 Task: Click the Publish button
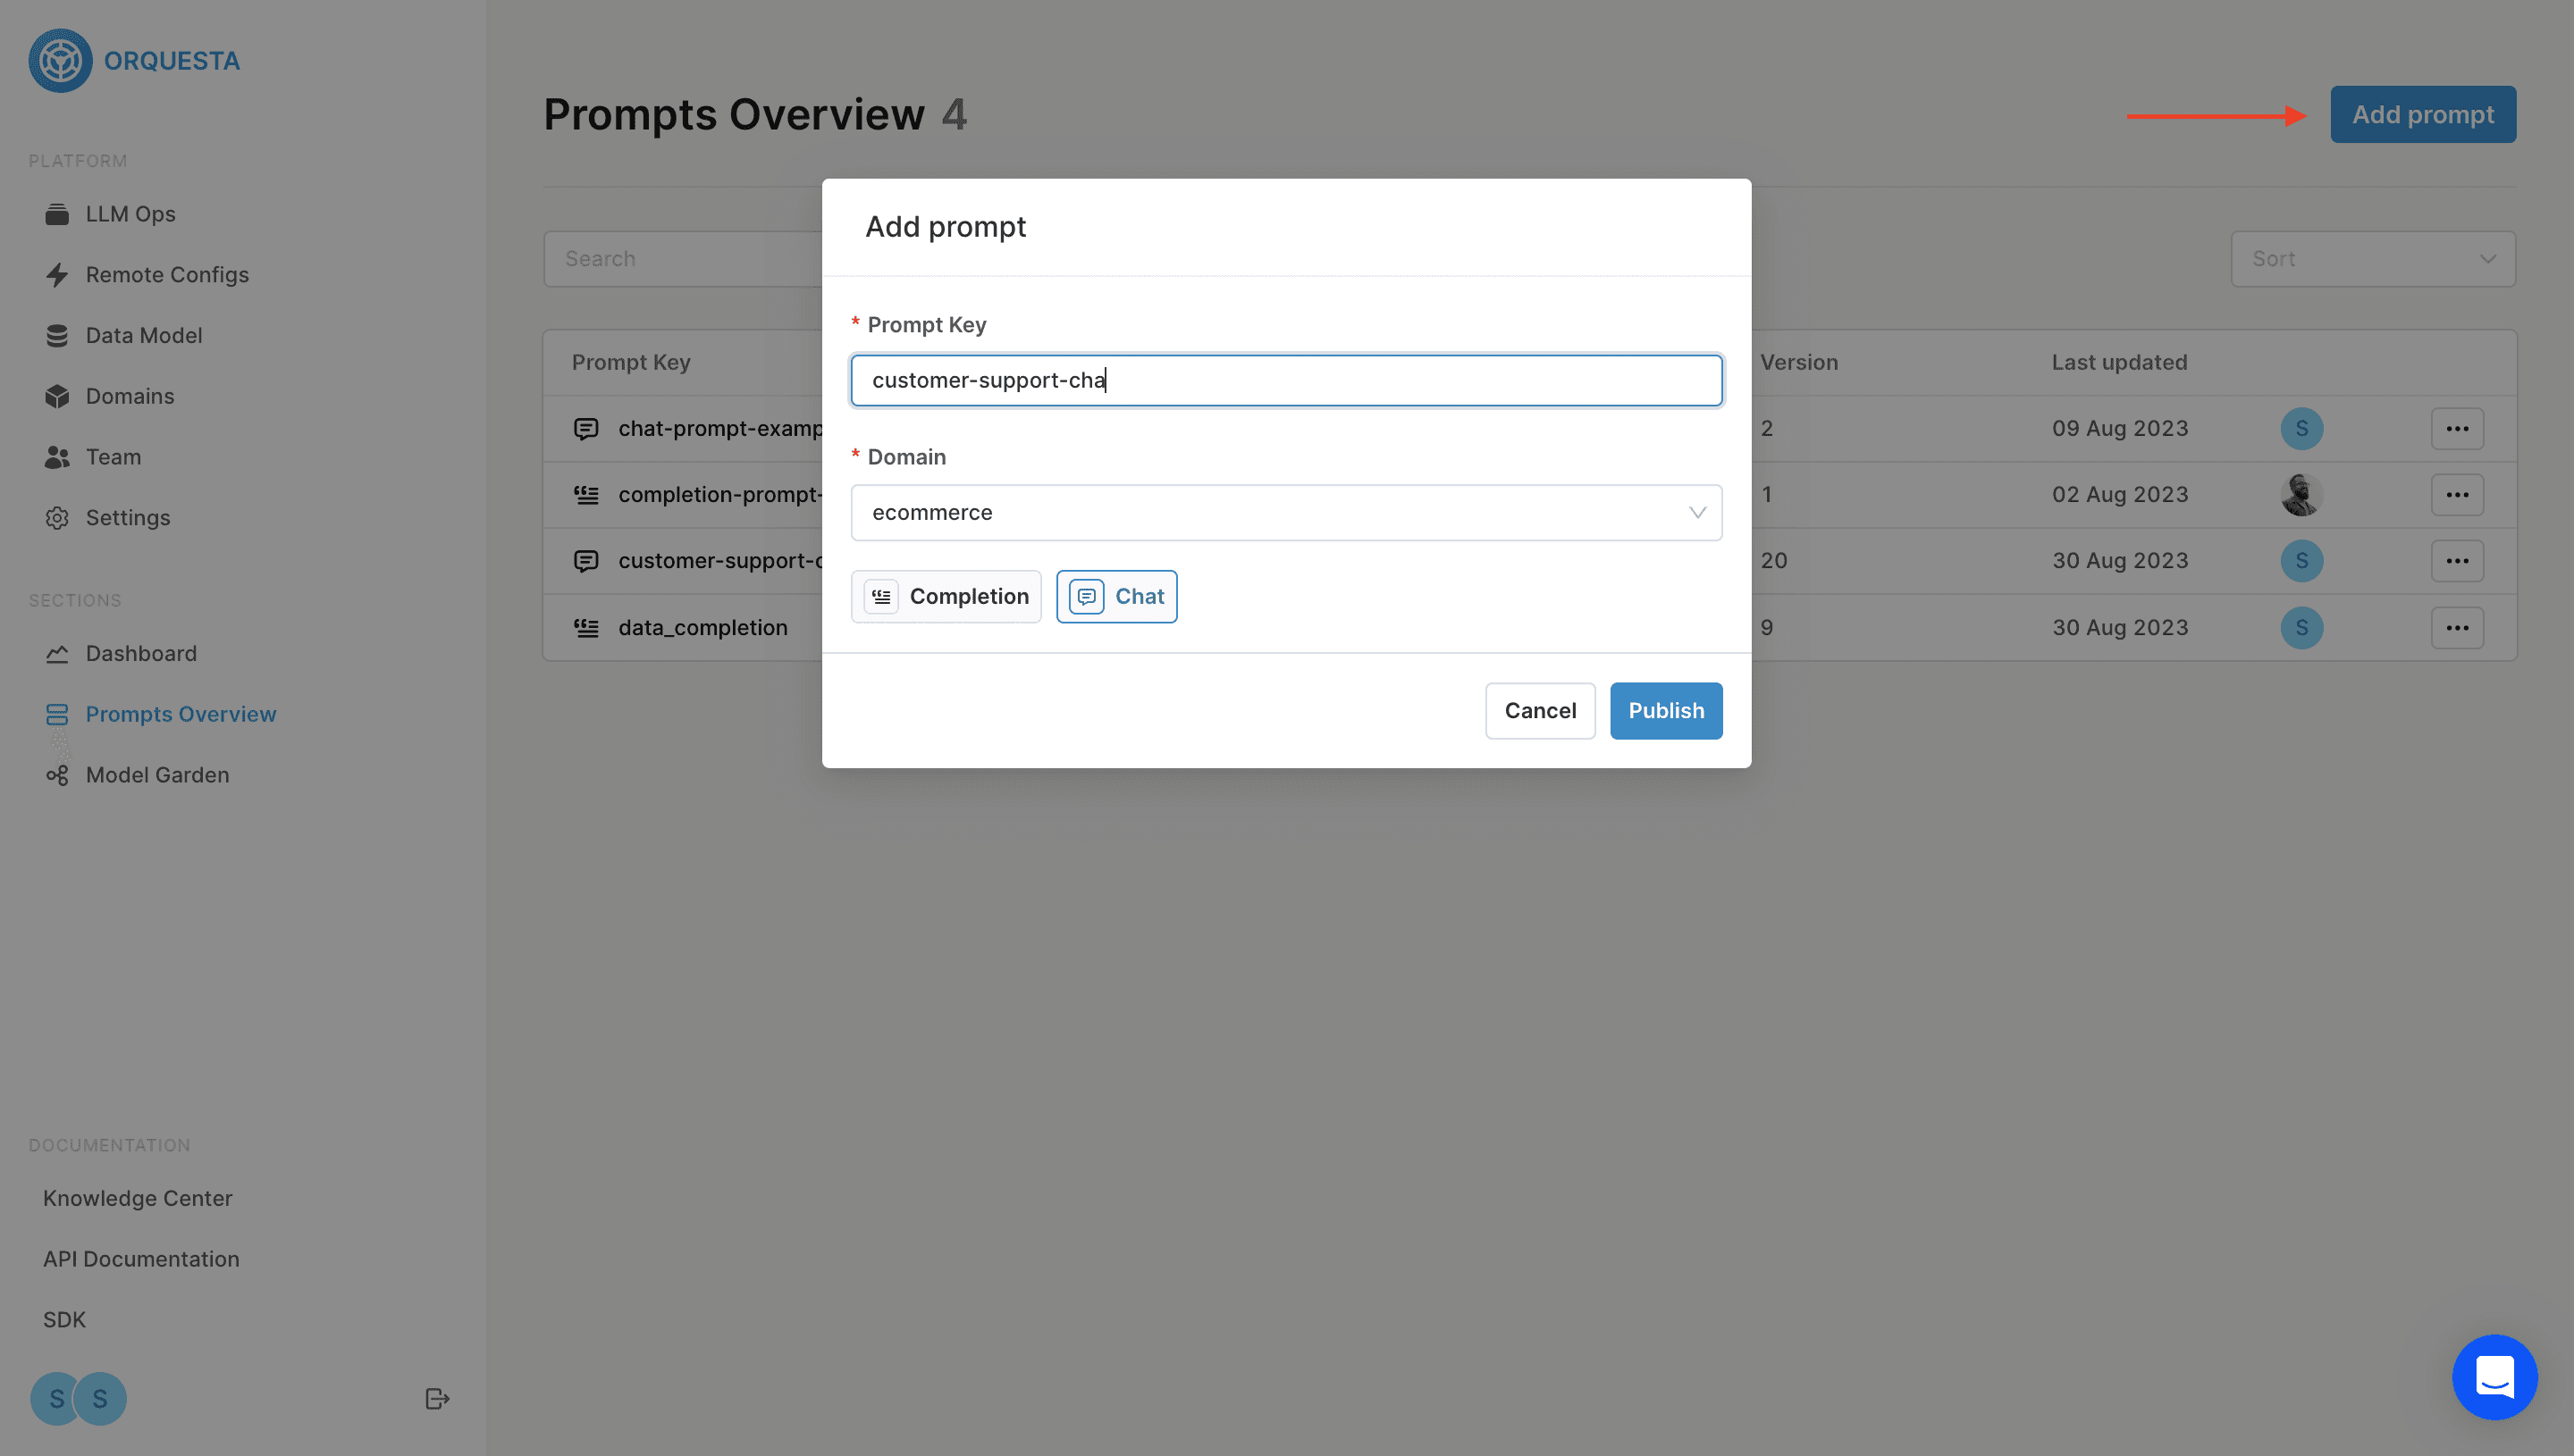(x=1666, y=711)
